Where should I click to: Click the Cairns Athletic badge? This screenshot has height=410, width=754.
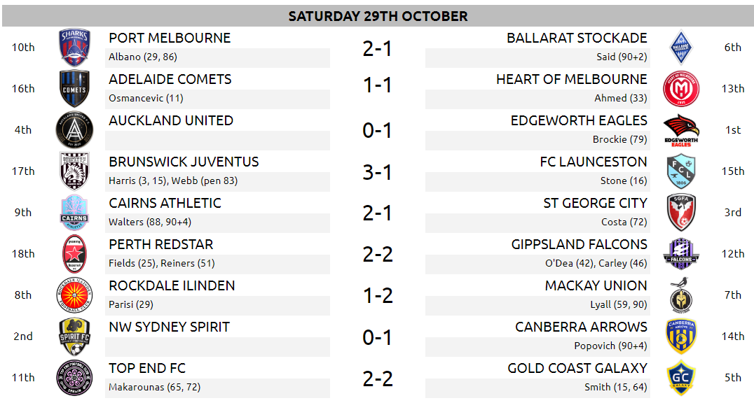[74, 212]
